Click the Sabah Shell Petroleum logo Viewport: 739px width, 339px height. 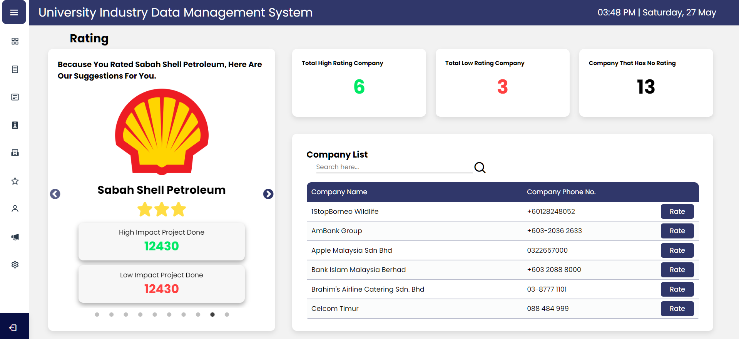coord(162,132)
